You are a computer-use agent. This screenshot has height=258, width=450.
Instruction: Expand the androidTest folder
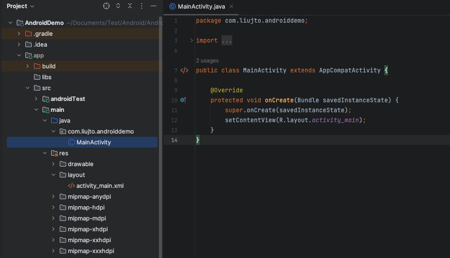(x=36, y=99)
